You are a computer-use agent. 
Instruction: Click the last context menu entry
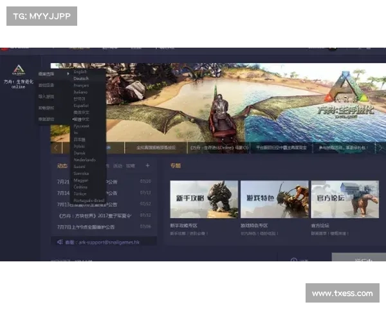tap(46, 119)
